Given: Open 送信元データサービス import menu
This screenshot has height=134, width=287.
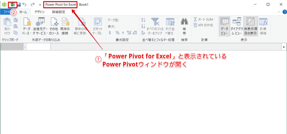Looking at the screenshot, I should (x=40, y=26).
